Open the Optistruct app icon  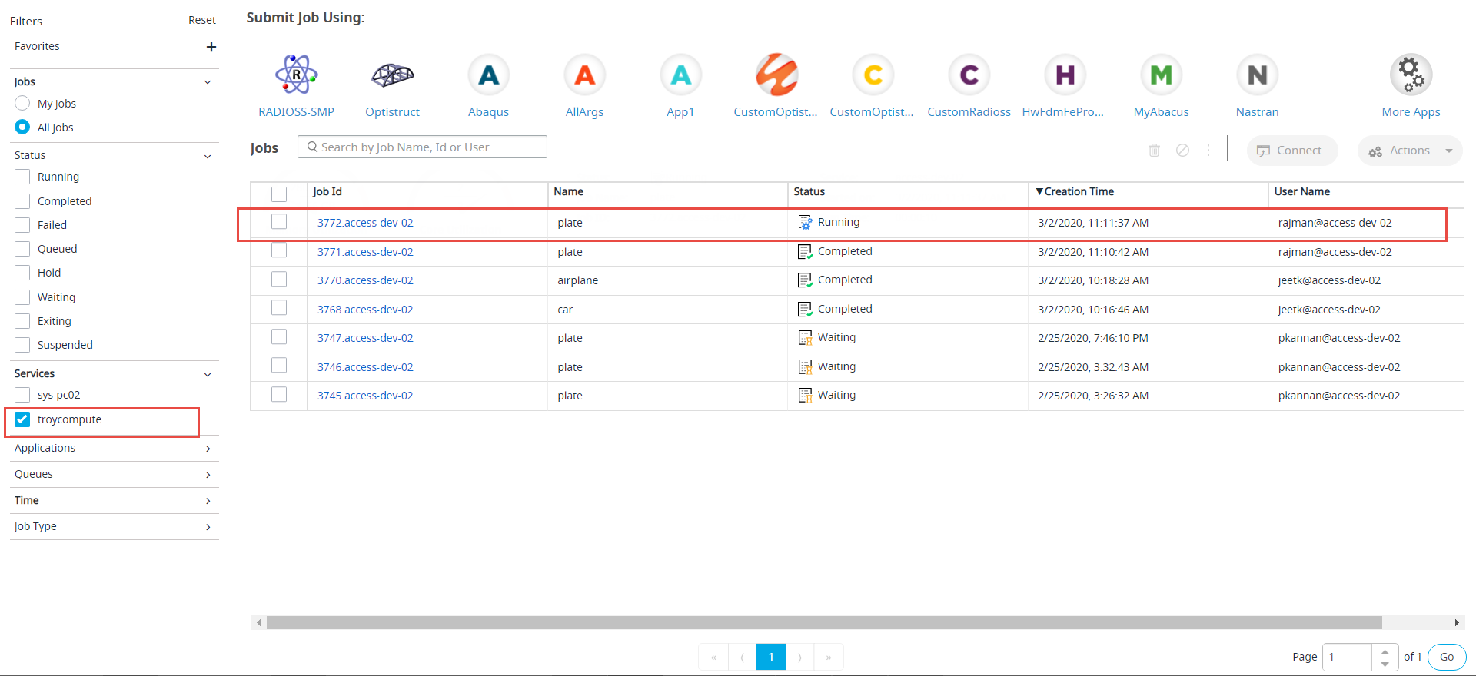(x=392, y=75)
